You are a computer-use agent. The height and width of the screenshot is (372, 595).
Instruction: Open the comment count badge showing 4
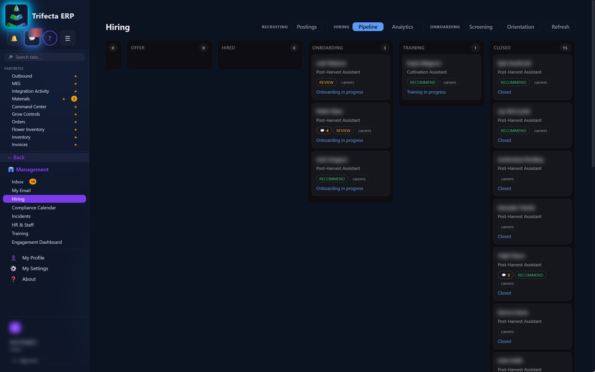pos(324,131)
